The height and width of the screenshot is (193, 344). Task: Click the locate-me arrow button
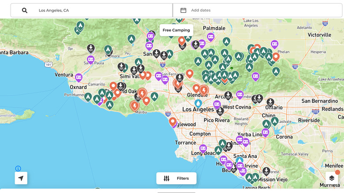tap(21, 178)
